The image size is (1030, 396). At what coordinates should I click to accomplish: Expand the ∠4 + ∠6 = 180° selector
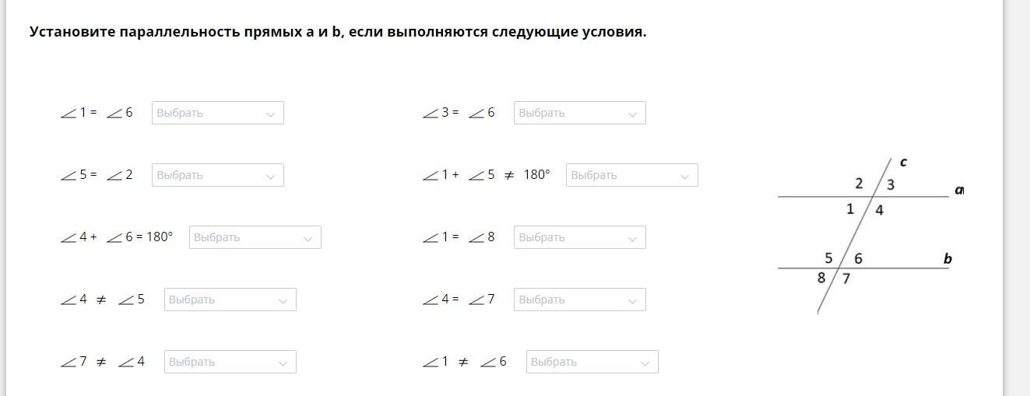click(255, 237)
